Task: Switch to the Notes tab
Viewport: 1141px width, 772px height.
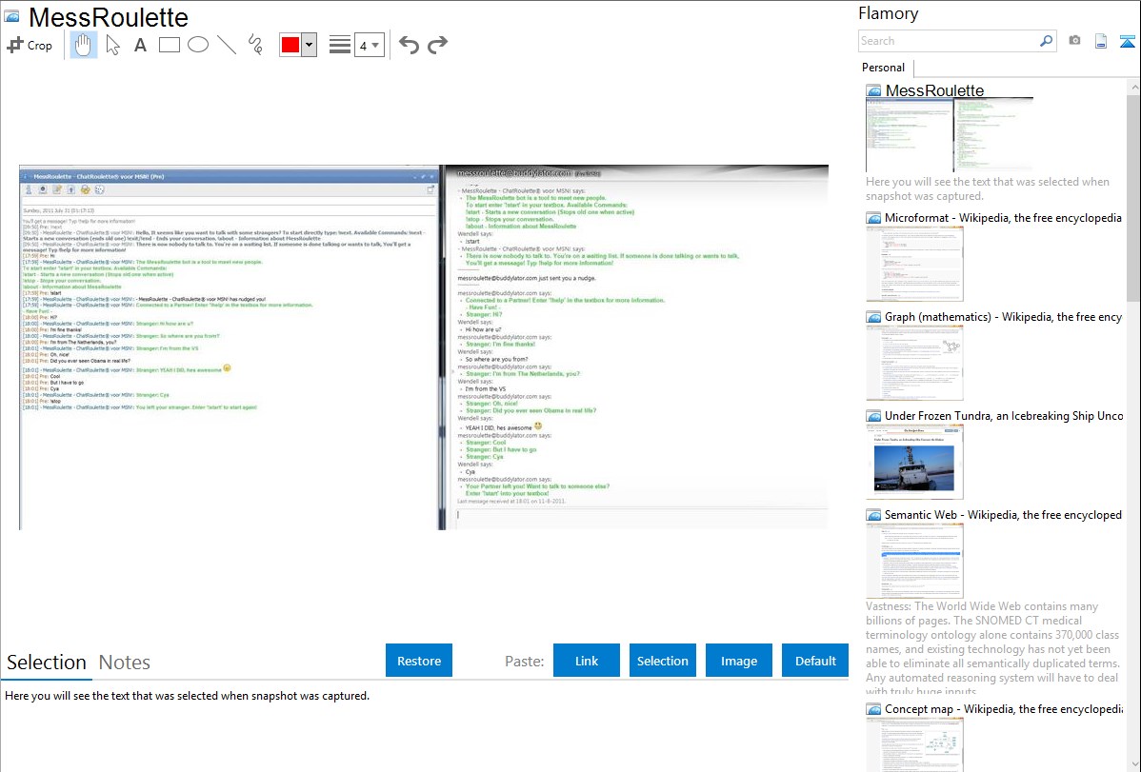Action: click(125, 663)
